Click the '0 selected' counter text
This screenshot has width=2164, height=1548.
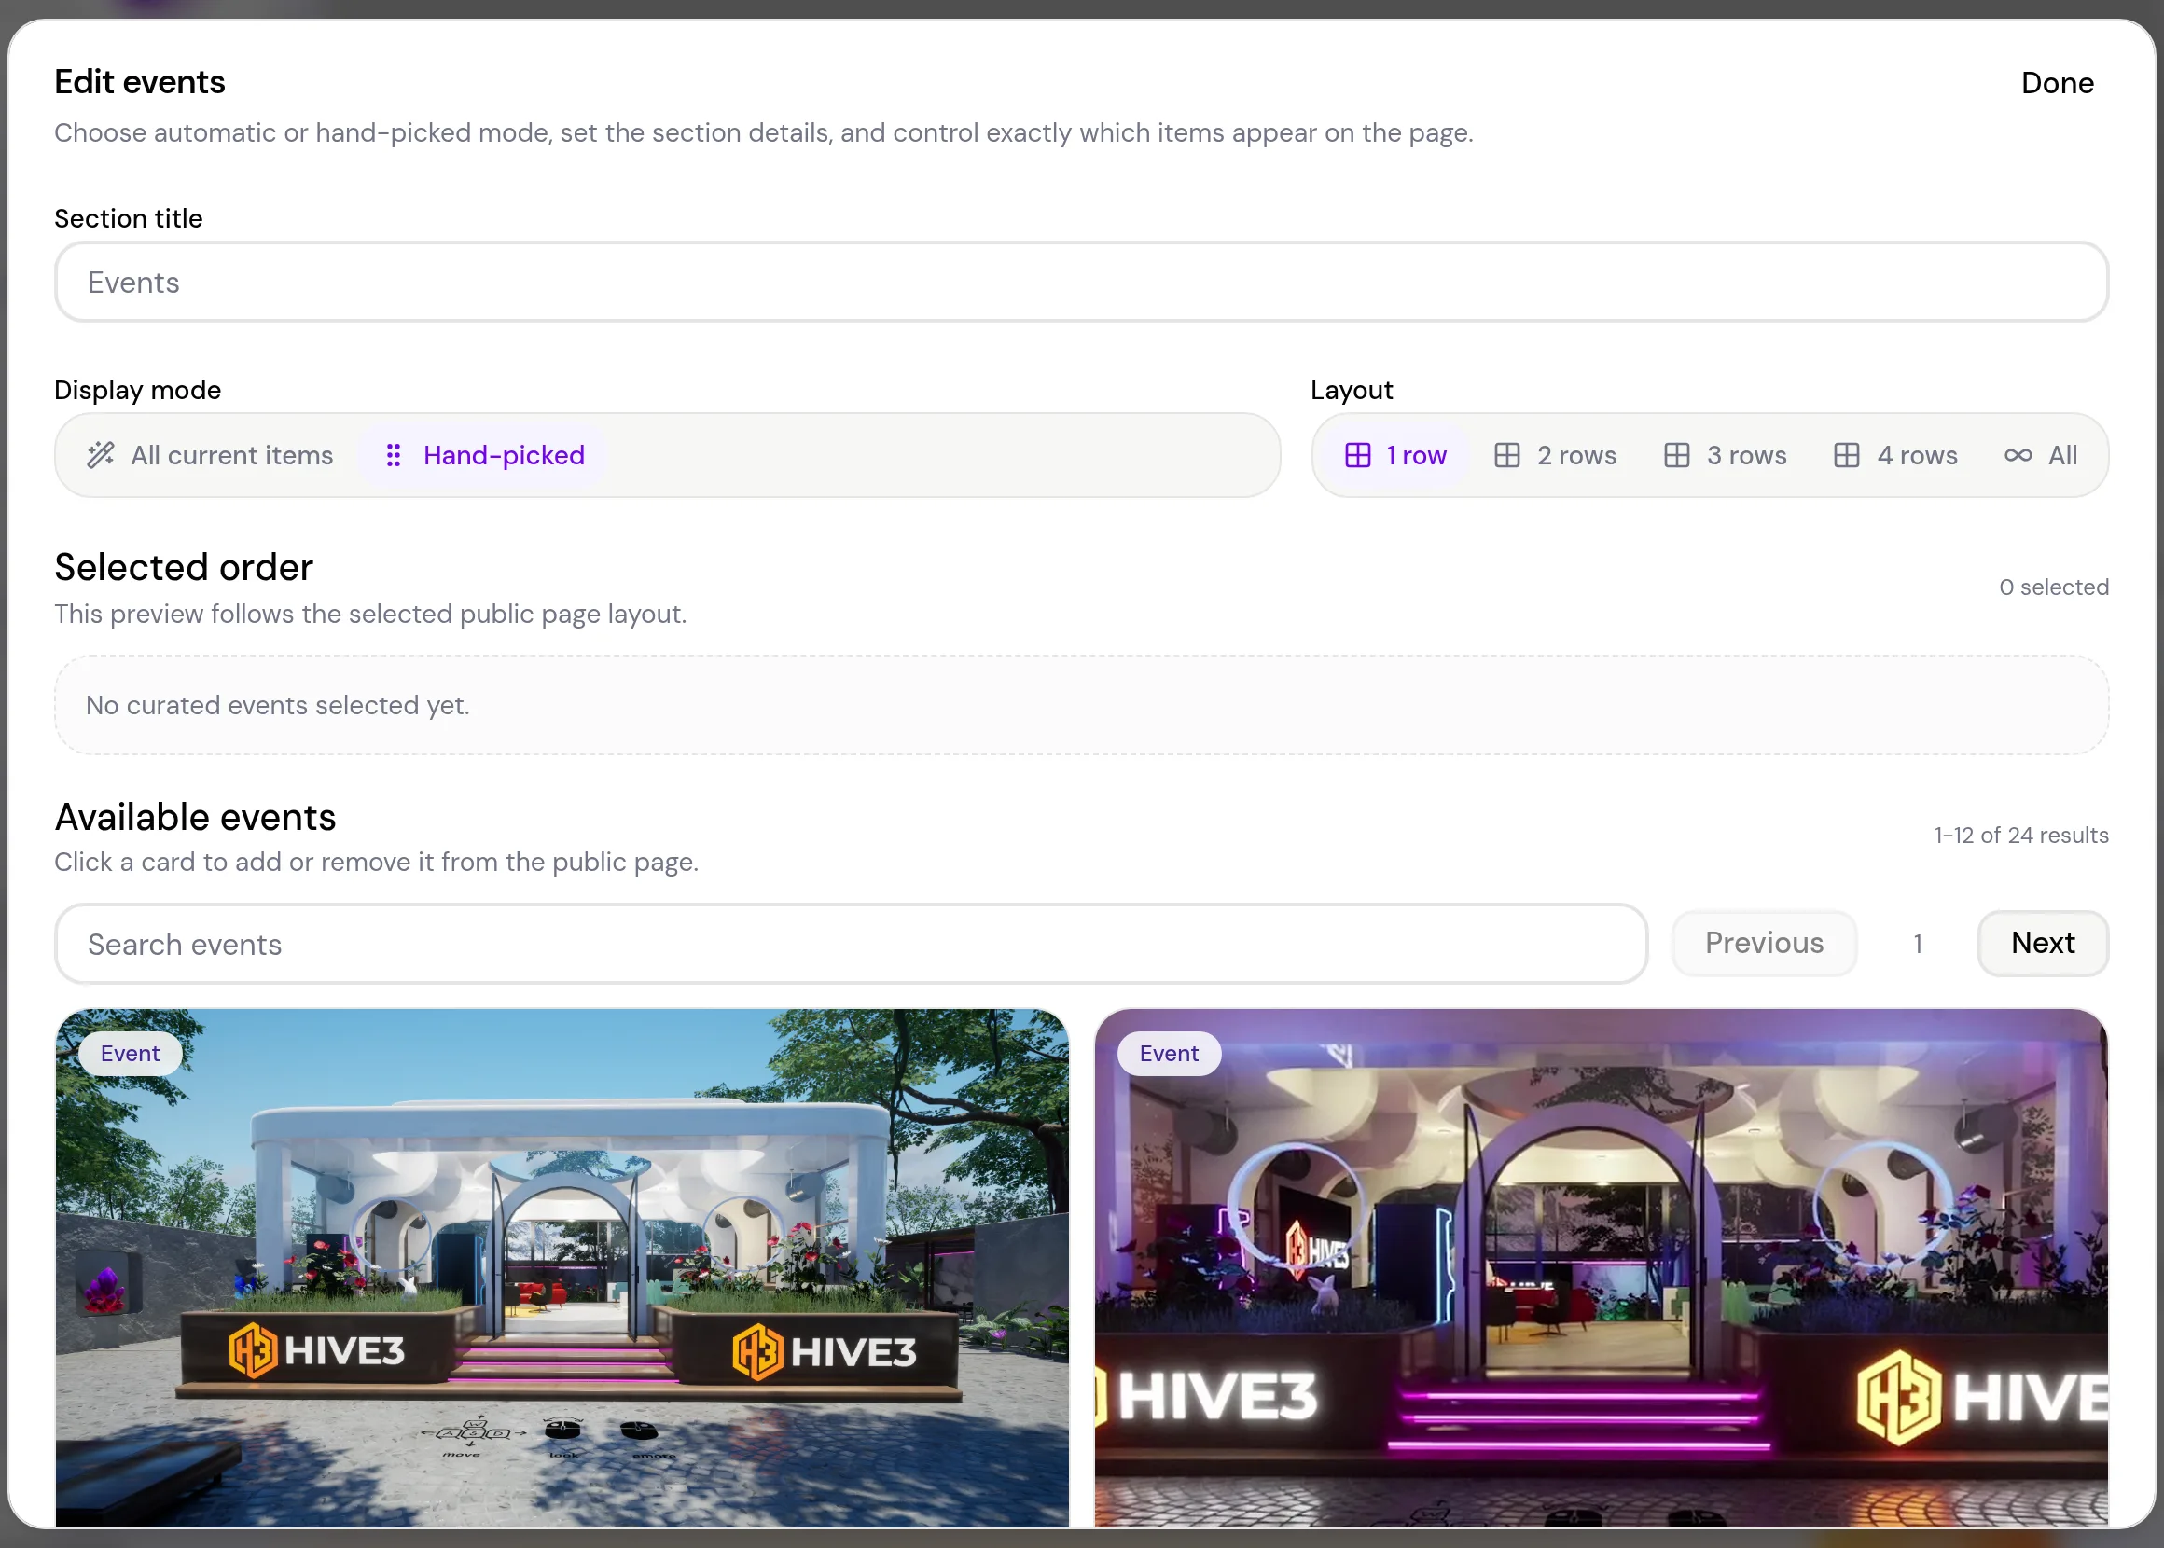(x=2053, y=587)
